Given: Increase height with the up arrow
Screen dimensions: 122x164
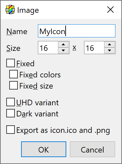Looking at the screenshot, I should tap(109, 45).
